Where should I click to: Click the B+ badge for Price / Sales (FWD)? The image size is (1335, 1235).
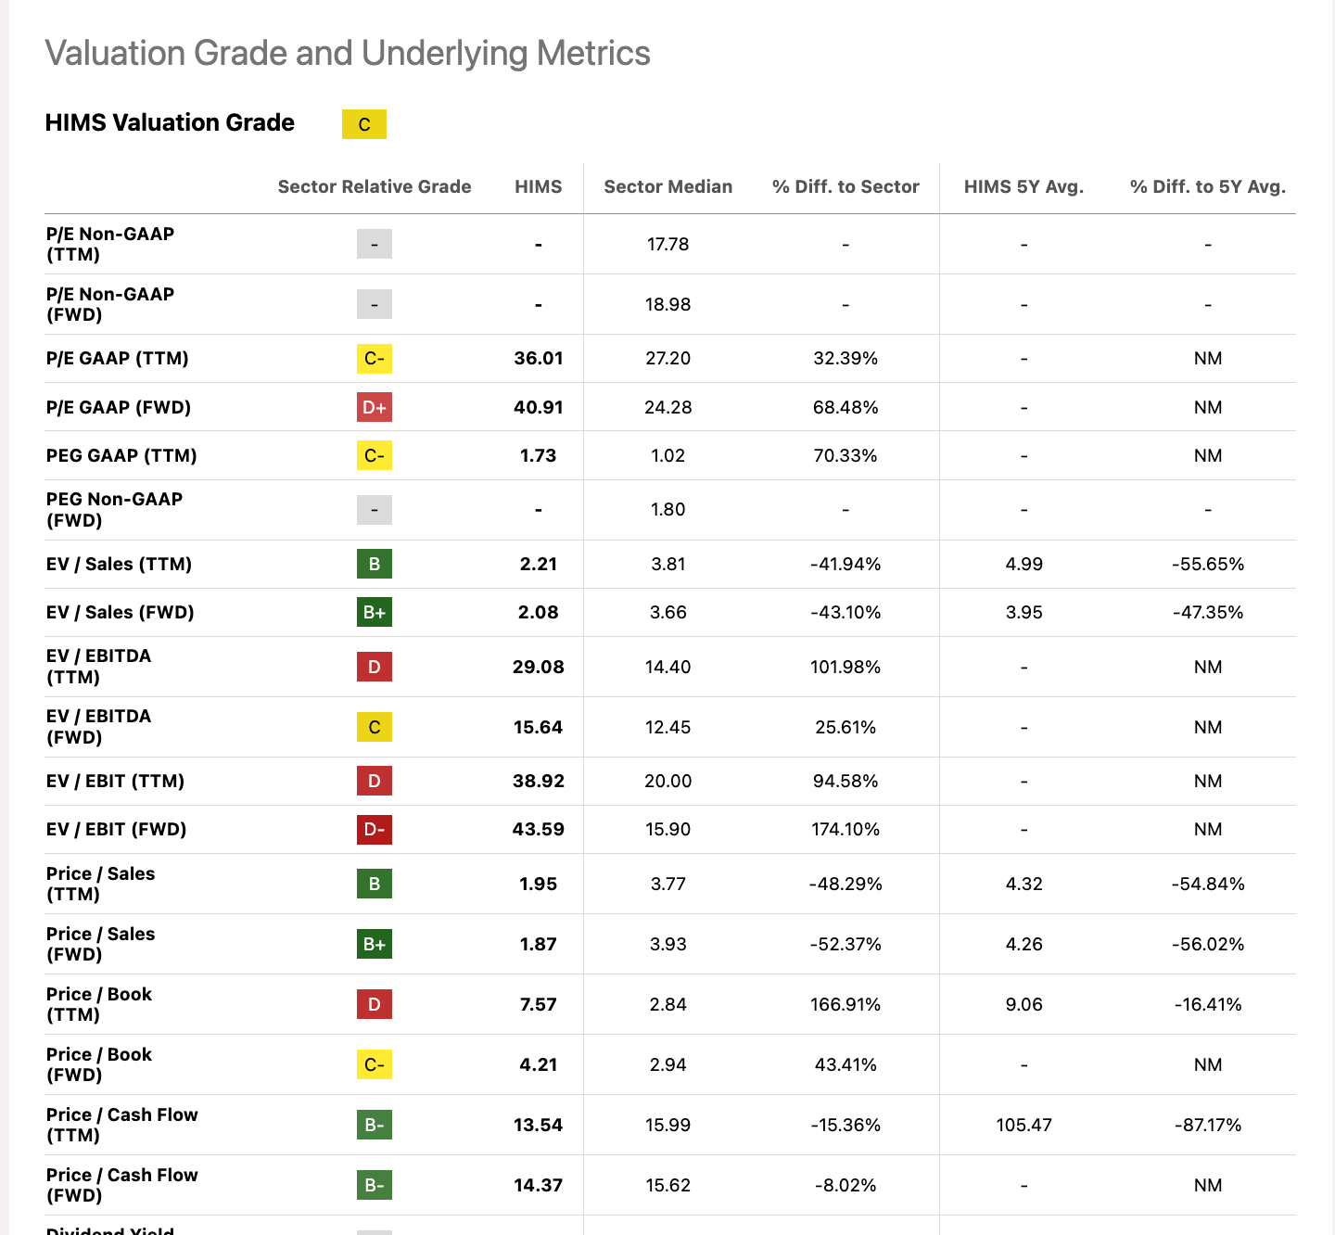(375, 944)
